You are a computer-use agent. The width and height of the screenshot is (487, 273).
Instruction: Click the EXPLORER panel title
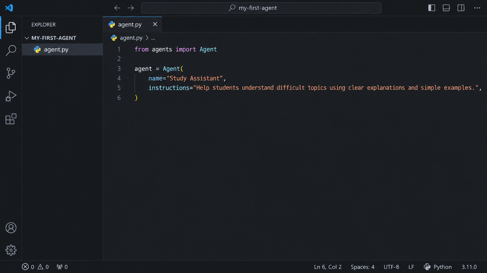coord(43,25)
